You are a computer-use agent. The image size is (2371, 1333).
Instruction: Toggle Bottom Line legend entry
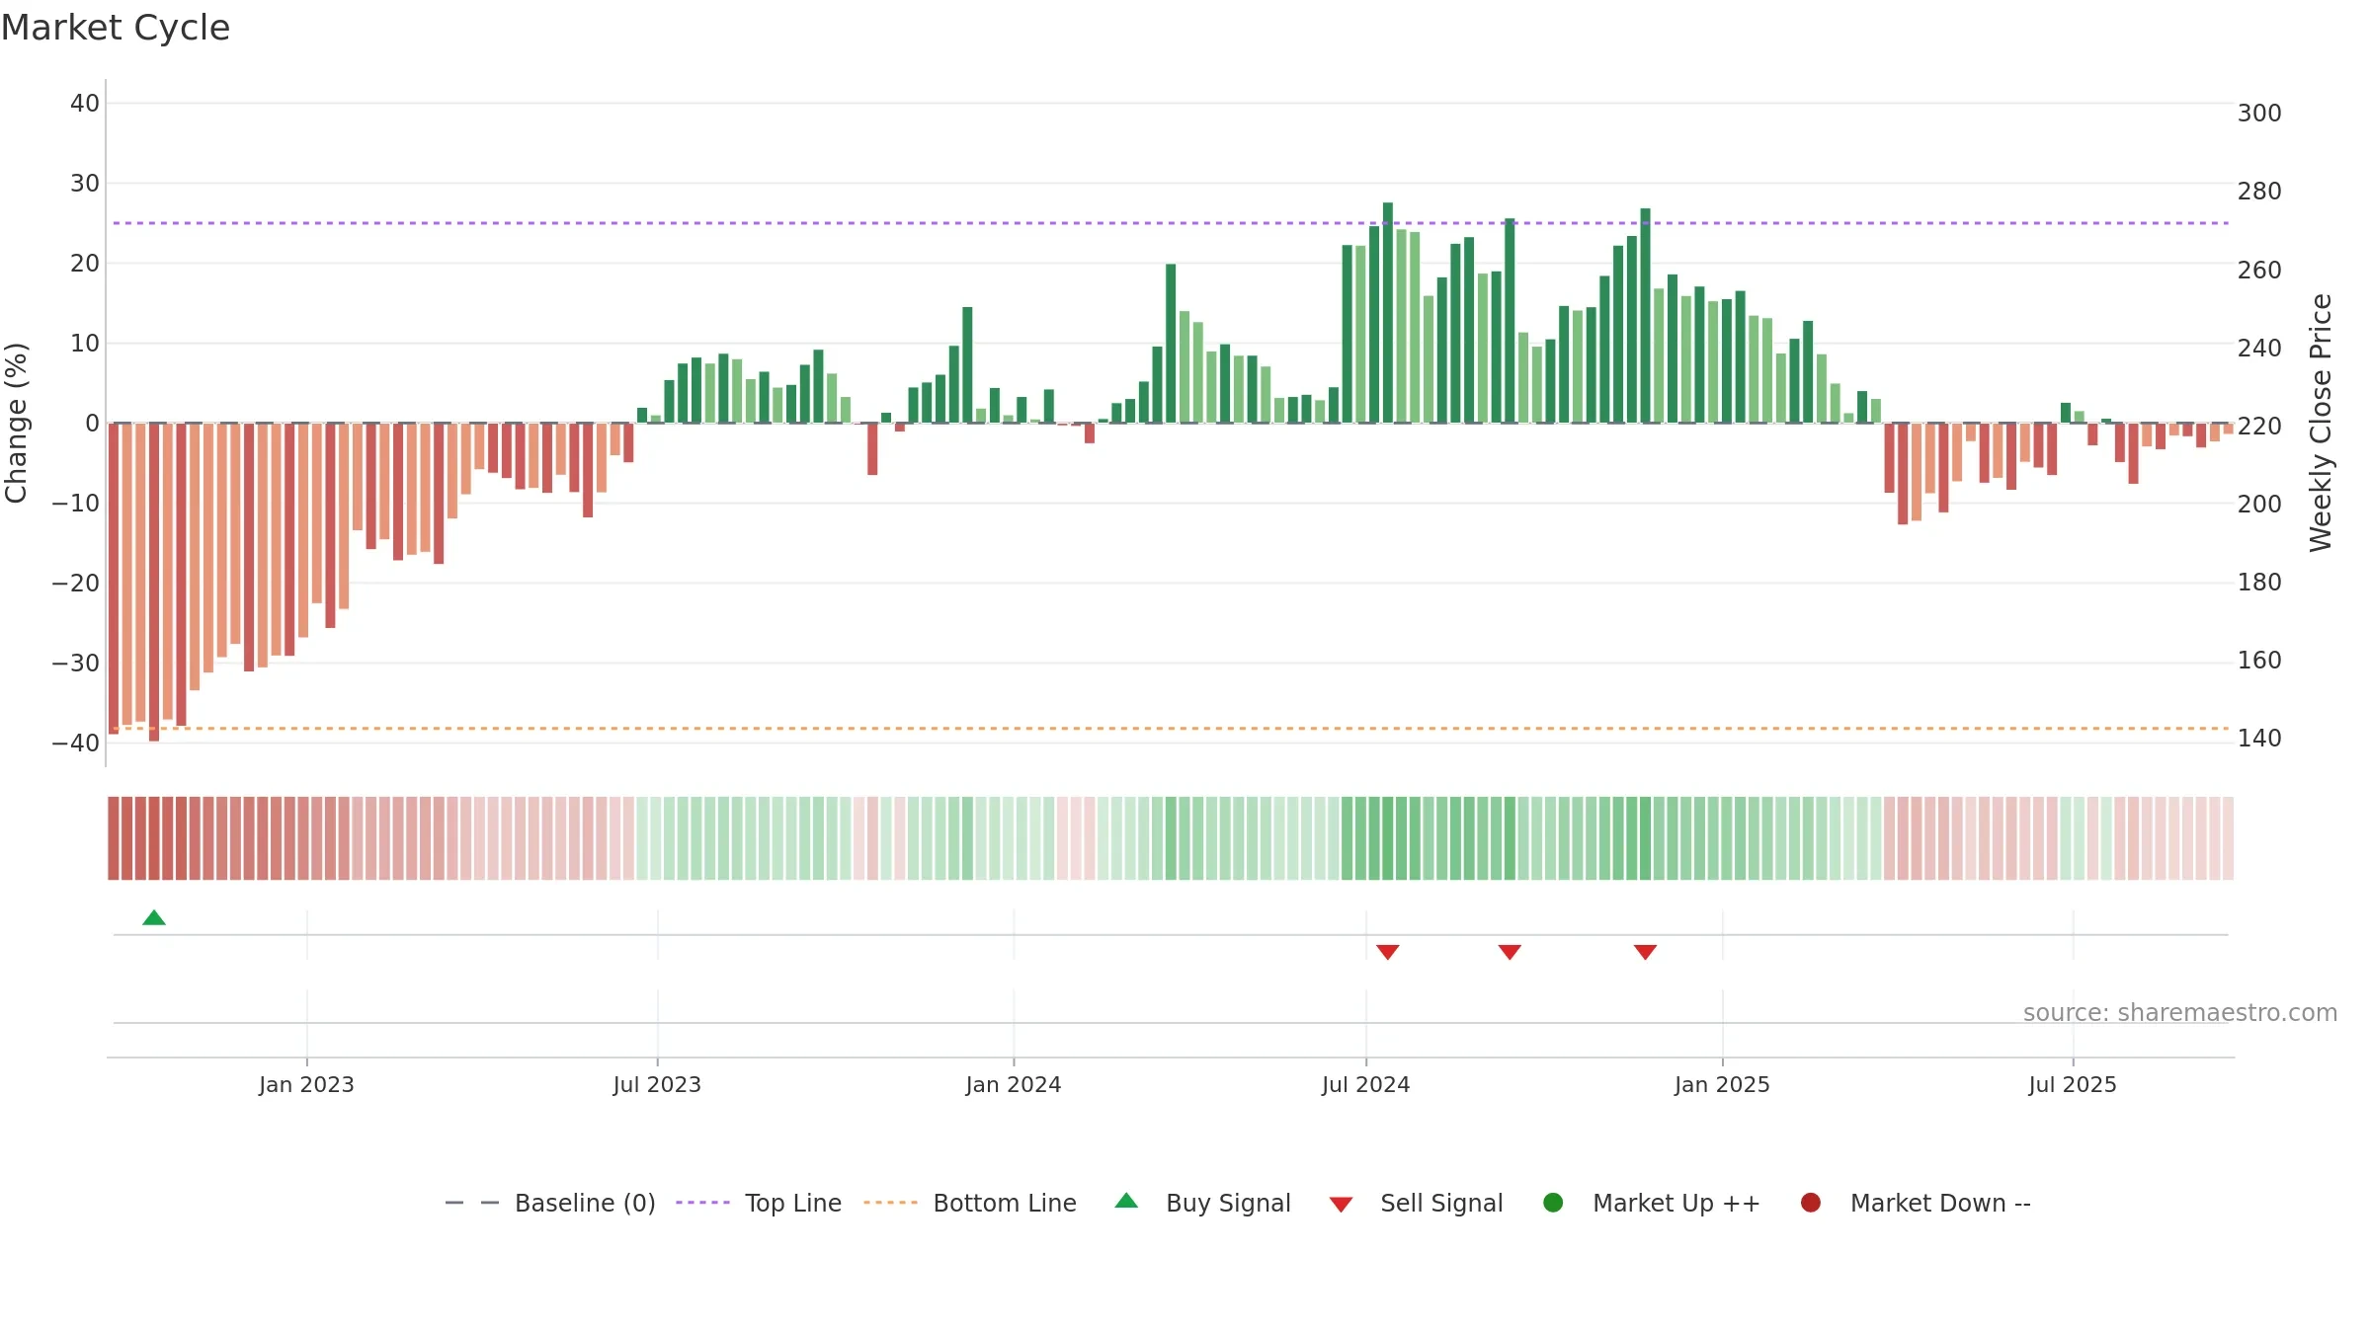click(x=970, y=1203)
